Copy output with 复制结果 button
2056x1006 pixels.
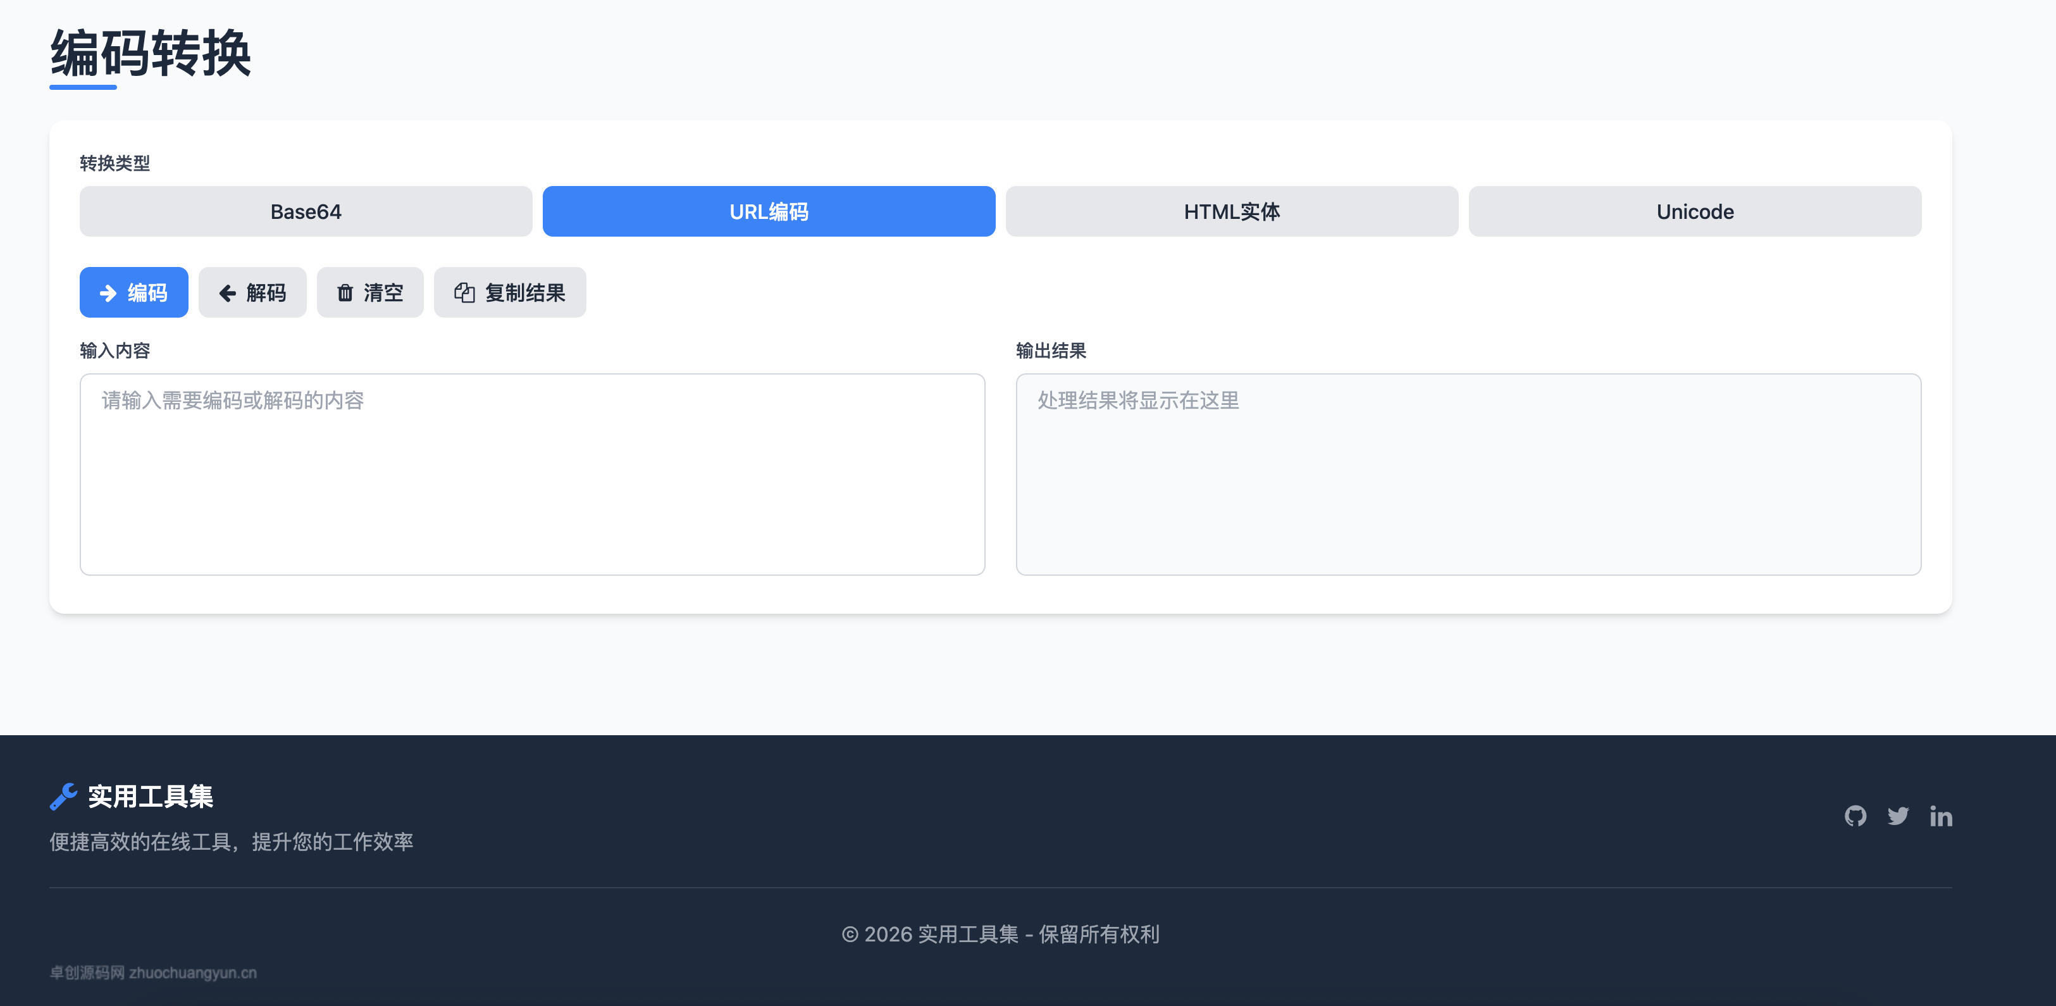pyautogui.click(x=509, y=292)
